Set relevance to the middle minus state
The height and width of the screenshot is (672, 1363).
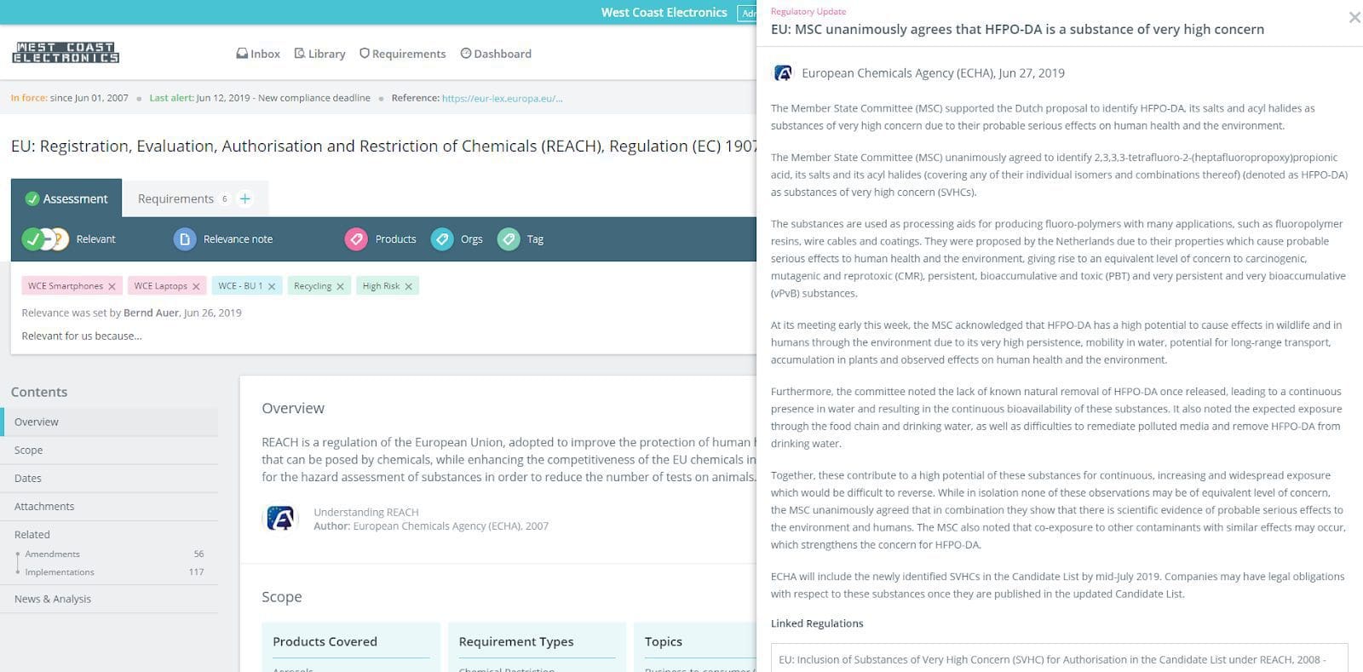pos(47,239)
